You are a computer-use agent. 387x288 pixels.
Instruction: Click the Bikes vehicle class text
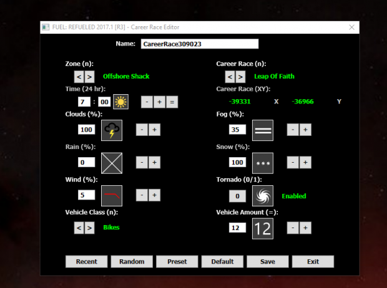click(111, 228)
